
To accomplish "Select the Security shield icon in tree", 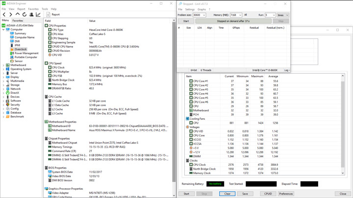I will tap(8, 105).
